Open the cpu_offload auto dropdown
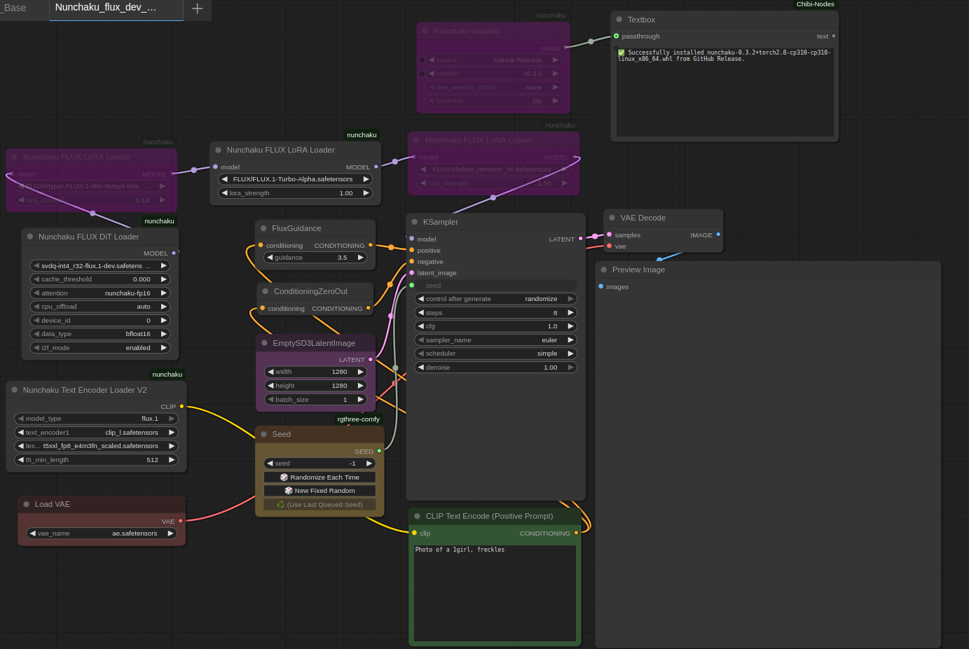Viewport: 969px width, 649px height. [x=100, y=307]
